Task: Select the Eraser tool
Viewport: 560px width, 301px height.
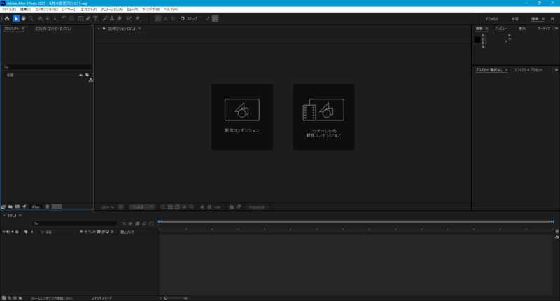Action: click(x=119, y=19)
